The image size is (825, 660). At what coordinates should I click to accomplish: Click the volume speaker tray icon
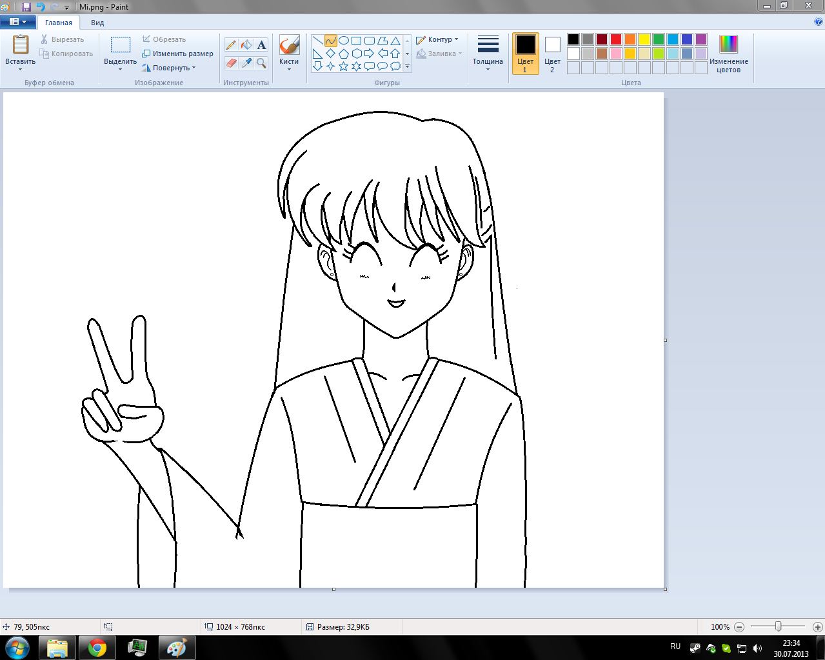757,648
